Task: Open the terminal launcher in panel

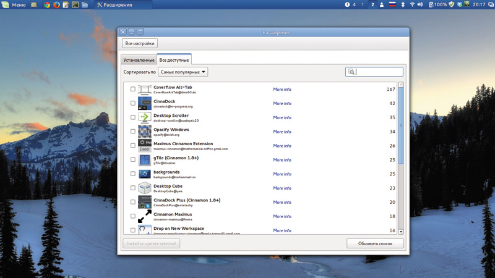Action: click(75, 5)
